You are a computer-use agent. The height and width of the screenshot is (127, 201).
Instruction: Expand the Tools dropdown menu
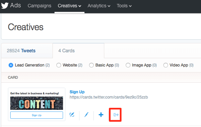tap(124, 6)
